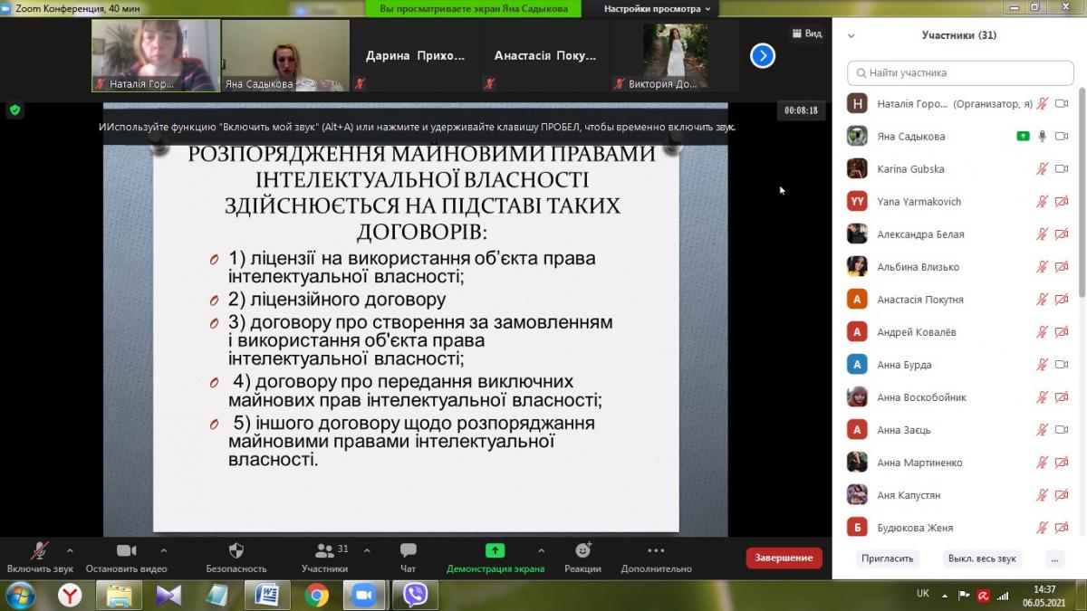The width and height of the screenshot is (1087, 611).
Task: Select Яна Садыкова video thumbnail
Action: pyautogui.click(x=285, y=56)
